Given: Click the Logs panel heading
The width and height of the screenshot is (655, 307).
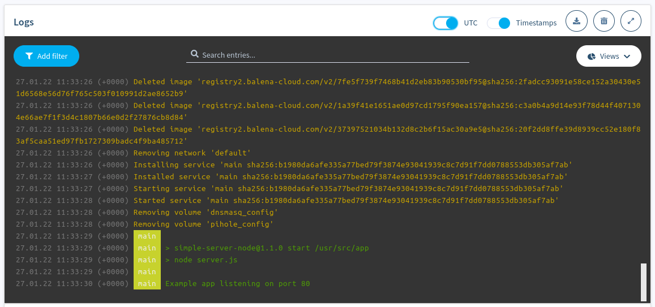Looking at the screenshot, I should coord(24,23).
